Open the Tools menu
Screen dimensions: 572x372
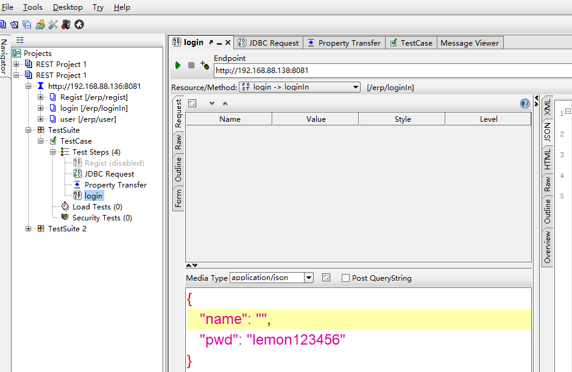tap(33, 7)
